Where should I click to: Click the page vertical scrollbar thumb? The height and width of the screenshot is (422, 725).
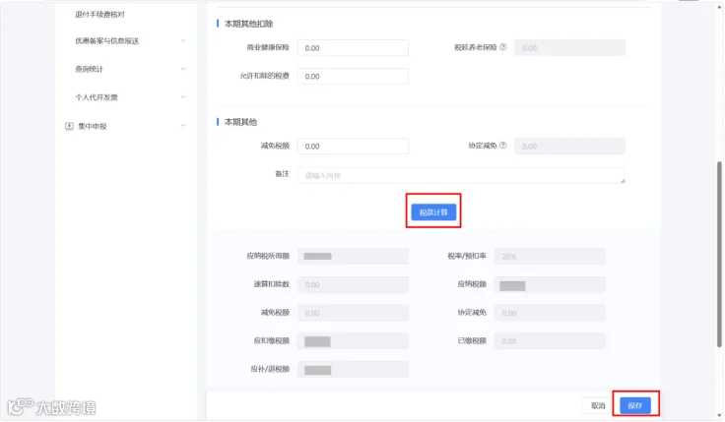point(719,254)
